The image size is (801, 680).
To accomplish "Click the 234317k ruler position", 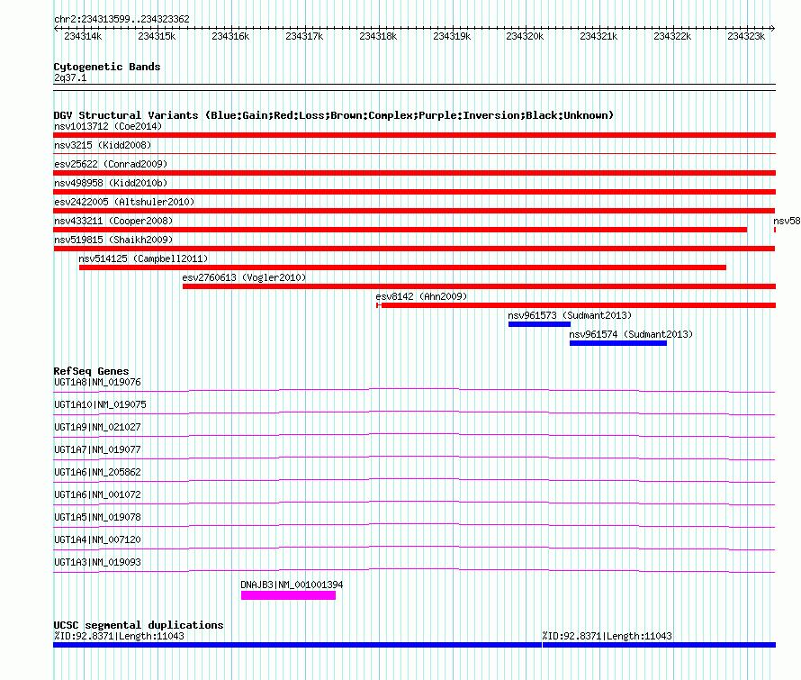I will (x=304, y=36).
